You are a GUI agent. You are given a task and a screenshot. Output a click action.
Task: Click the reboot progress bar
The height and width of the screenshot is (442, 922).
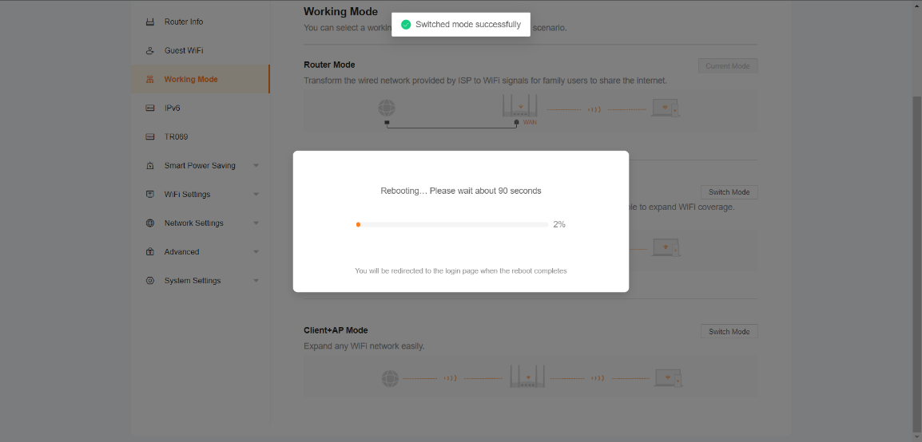pyautogui.click(x=451, y=225)
